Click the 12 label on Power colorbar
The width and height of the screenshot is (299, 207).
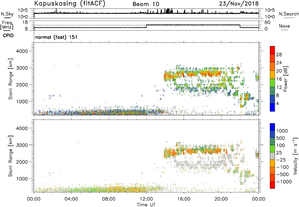[x=279, y=87]
